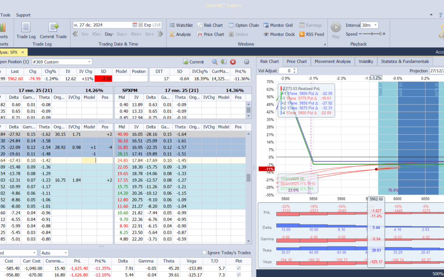The height and width of the screenshot is (277, 444).
Task: Open the Option Chain window
Action: pos(244,25)
